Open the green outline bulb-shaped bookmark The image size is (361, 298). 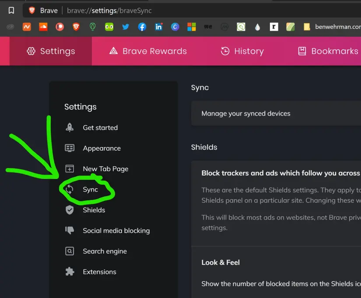pyautogui.click(x=93, y=27)
